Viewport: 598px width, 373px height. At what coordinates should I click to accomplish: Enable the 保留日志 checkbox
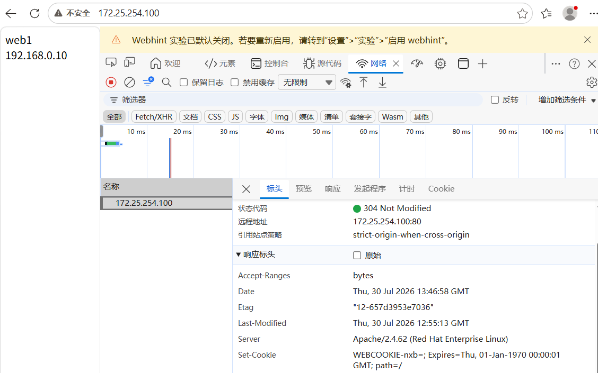184,82
